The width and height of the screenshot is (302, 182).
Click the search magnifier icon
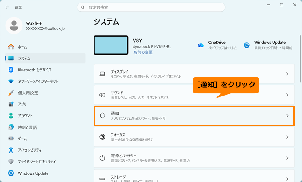pyautogui.click(x=83, y=7)
